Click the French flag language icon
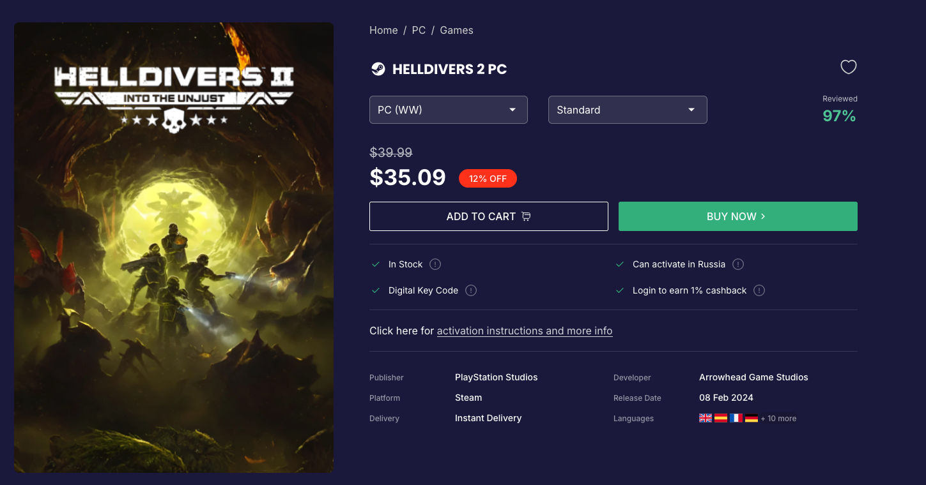 [x=736, y=419]
